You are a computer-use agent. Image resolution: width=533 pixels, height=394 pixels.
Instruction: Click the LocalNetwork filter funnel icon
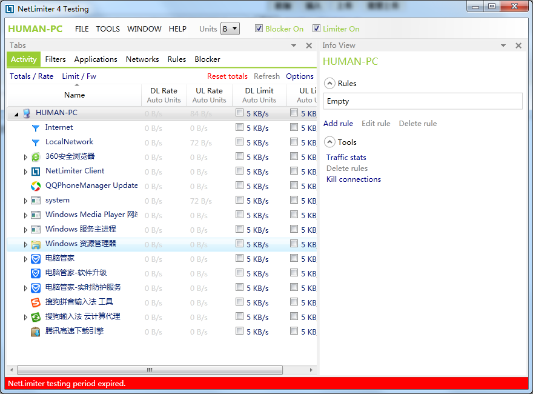[x=36, y=142]
